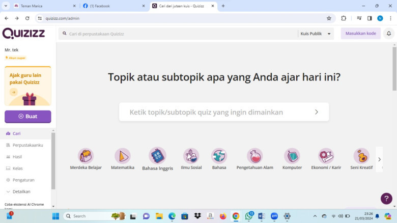Choose the Bahasa Inggris subject icon
Image resolution: width=397 pixels, height=223 pixels.
point(157,156)
